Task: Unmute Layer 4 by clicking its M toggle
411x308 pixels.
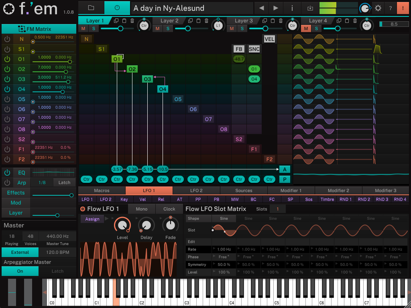Action: tap(305, 28)
